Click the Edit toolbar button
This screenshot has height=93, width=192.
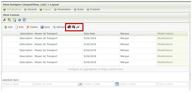click(19, 27)
